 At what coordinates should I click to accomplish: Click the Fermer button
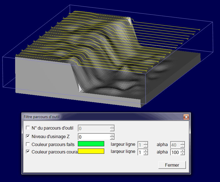click(172, 165)
